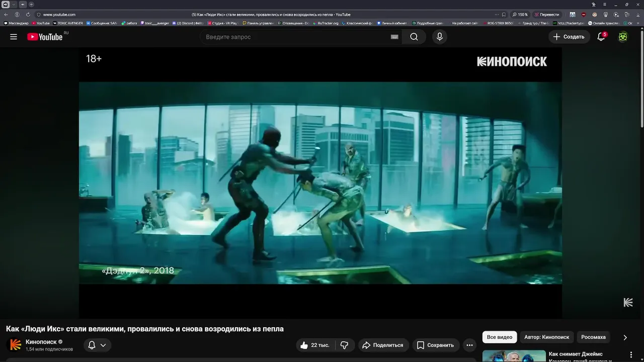Open a new browser tab with plus
Viewport: 644px width, 362px height.
[31, 4]
